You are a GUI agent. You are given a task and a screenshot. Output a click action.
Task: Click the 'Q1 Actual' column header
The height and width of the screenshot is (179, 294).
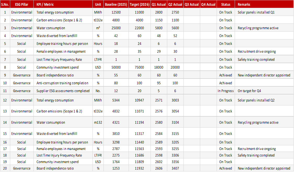[159, 4]
